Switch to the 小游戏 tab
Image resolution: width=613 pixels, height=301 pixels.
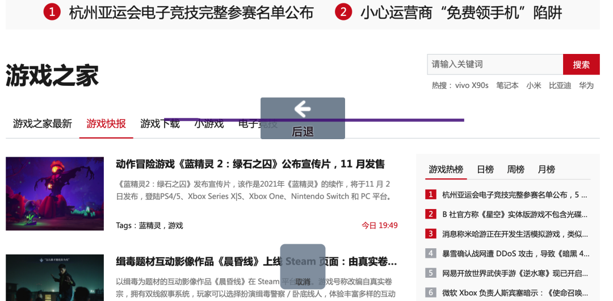209,124
